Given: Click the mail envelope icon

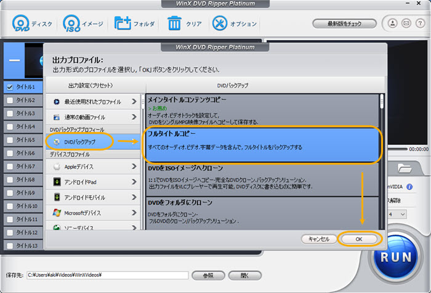Looking at the screenshot, I should tap(406, 23).
